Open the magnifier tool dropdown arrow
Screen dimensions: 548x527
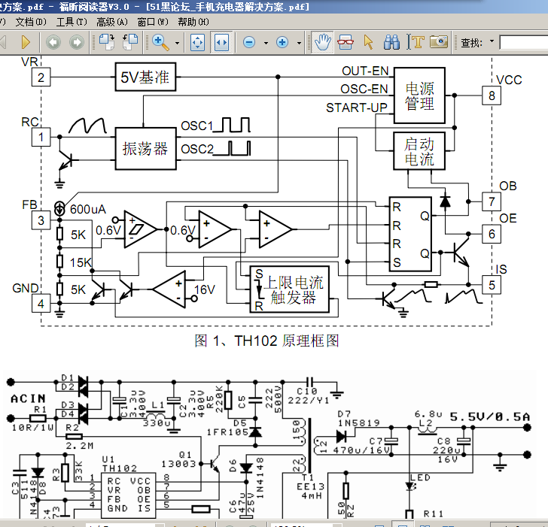177,43
